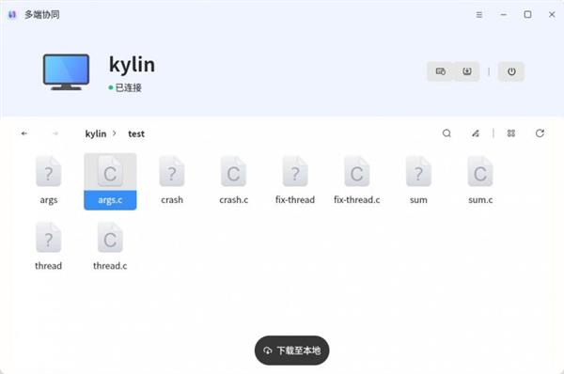Go forward with the right arrow
The image size is (564, 374).
click(55, 133)
